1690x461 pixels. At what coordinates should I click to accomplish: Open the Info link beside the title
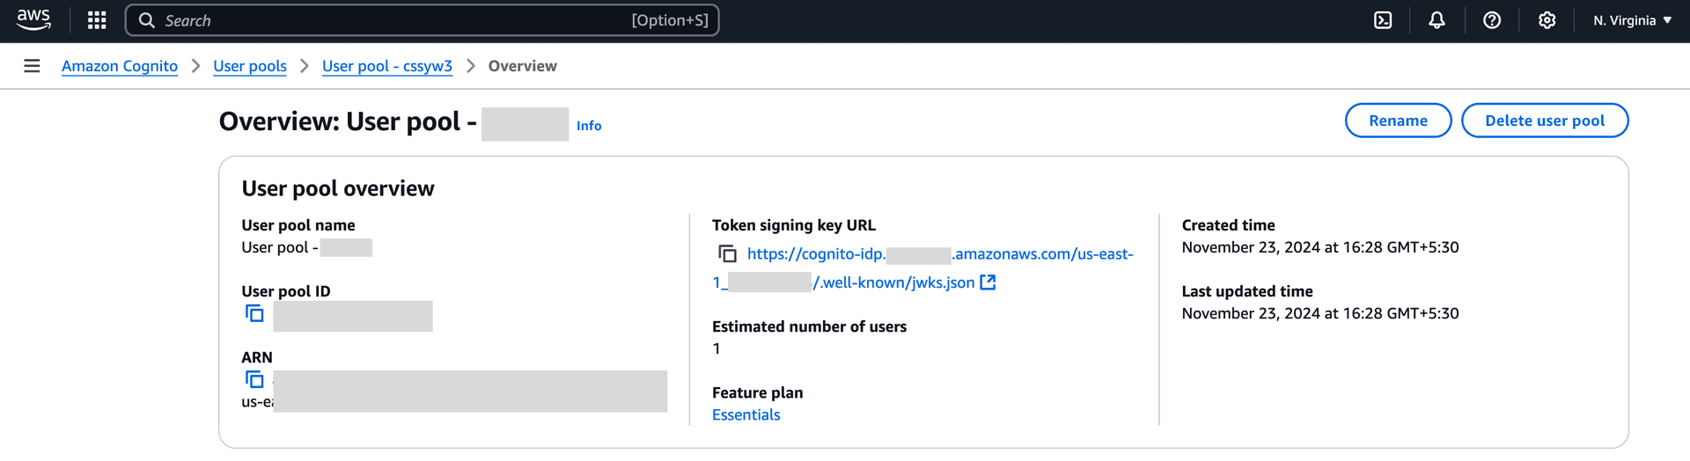click(x=589, y=126)
